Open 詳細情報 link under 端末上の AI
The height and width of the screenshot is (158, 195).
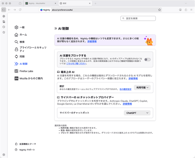tap(133, 79)
